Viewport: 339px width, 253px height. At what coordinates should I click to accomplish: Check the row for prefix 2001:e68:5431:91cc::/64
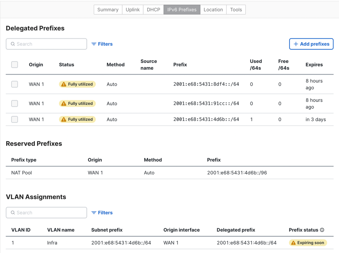coord(15,104)
